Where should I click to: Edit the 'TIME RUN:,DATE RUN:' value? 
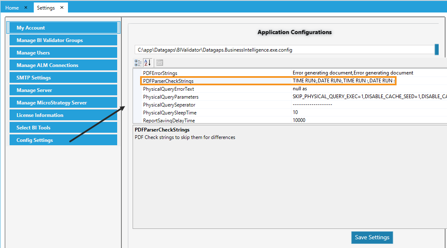pyautogui.click(x=344, y=81)
